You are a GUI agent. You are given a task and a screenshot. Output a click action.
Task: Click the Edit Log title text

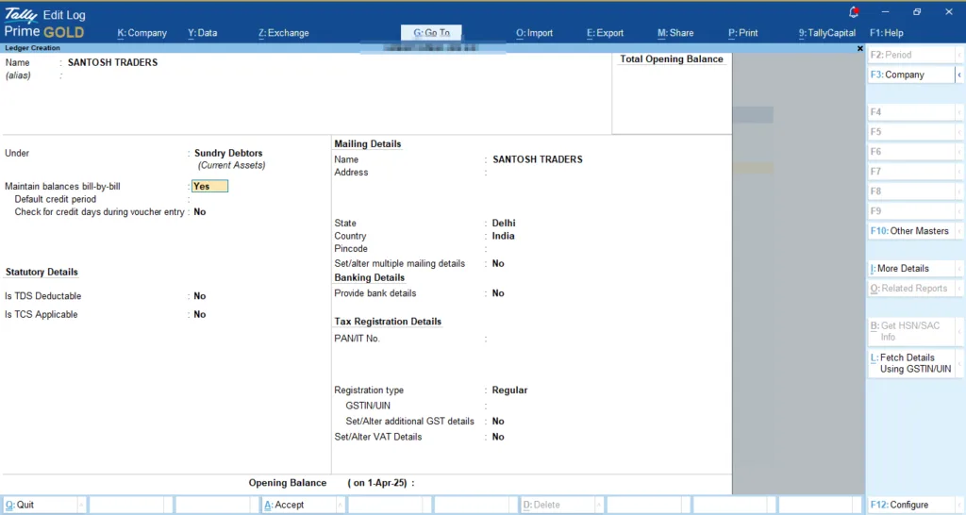(x=64, y=15)
